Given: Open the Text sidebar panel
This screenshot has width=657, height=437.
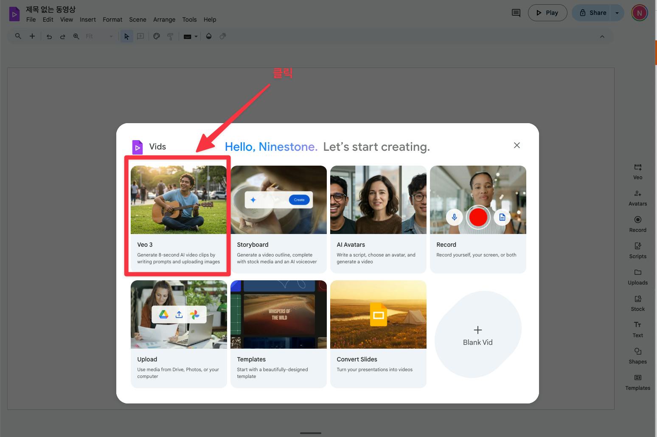Looking at the screenshot, I should click(x=637, y=330).
